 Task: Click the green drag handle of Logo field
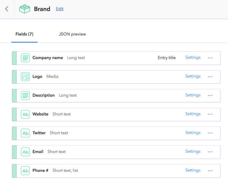coord(14,77)
